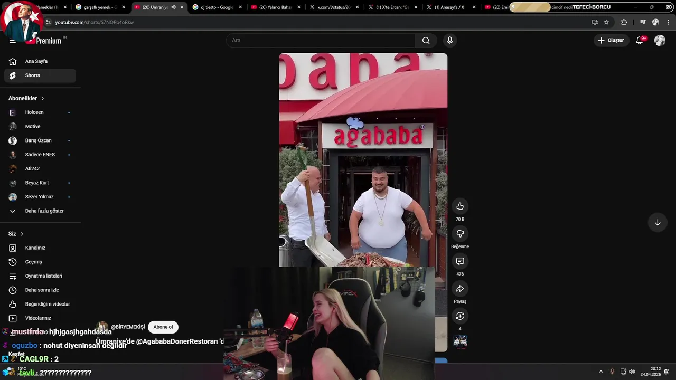
Task: Open Sadece ENES channel subscription
Action: [40, 155]
